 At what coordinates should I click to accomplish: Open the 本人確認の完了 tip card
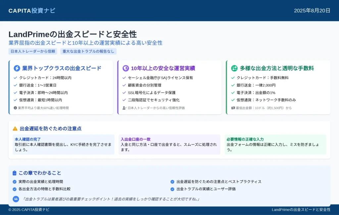[x=64, y=144]
